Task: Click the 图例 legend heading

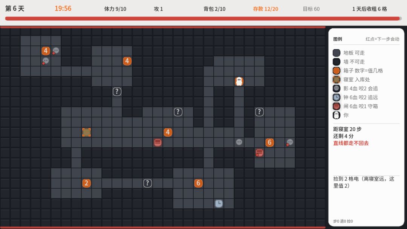Action: click(338, 39)
